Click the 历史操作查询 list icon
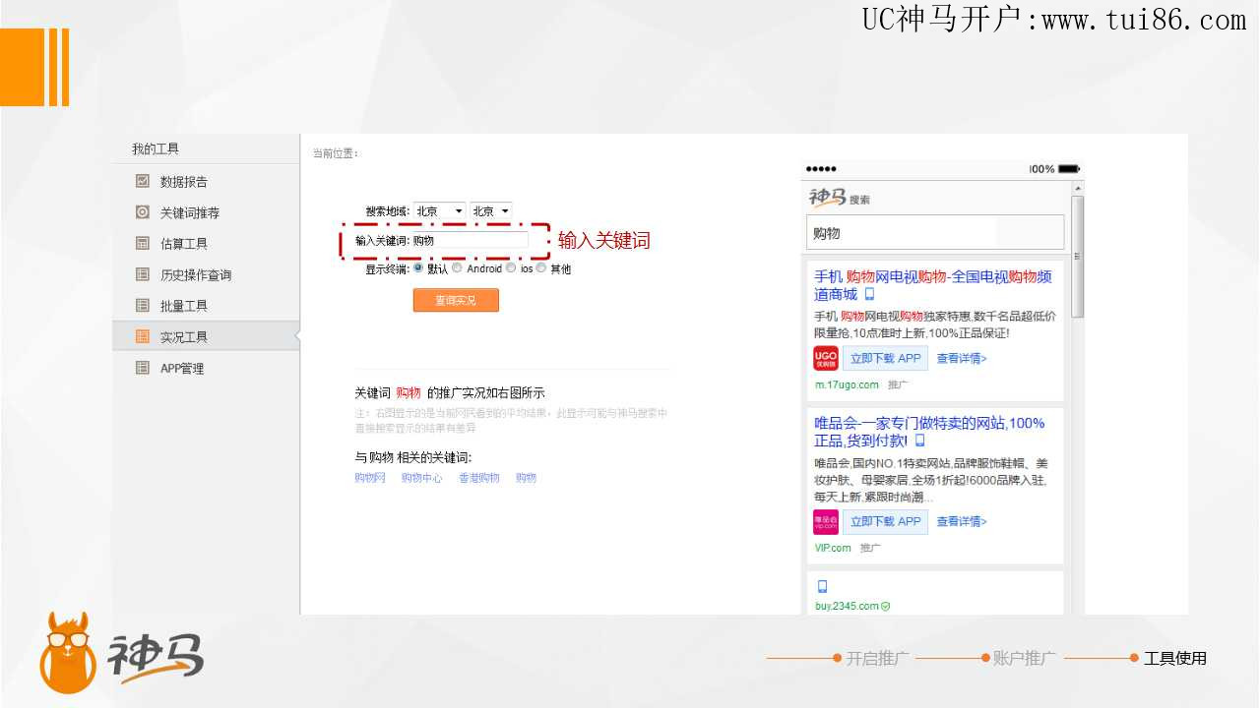The height and width of the screenshot is (708, 1260). pyautogui.click(x=143, y=274)
